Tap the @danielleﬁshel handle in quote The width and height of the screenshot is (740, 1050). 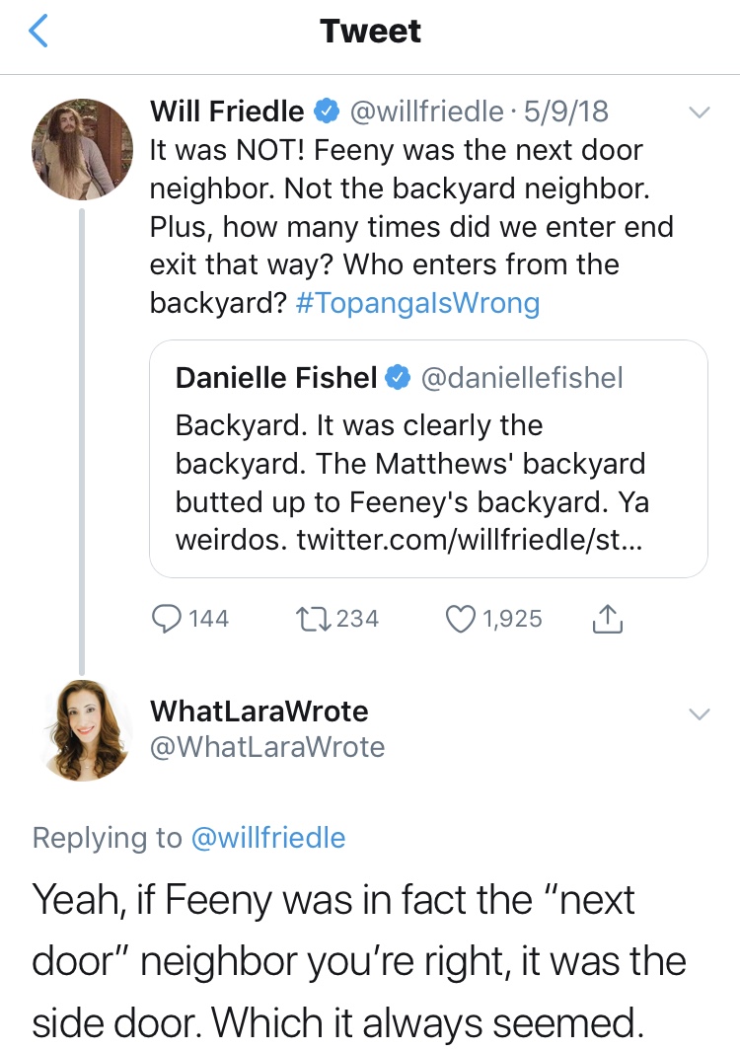pos(522,377)
